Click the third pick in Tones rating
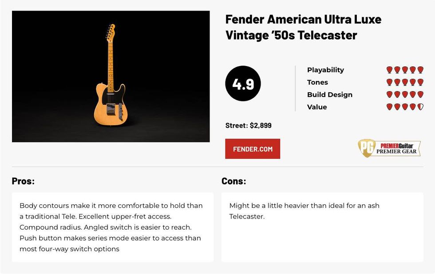 (405, 82)
